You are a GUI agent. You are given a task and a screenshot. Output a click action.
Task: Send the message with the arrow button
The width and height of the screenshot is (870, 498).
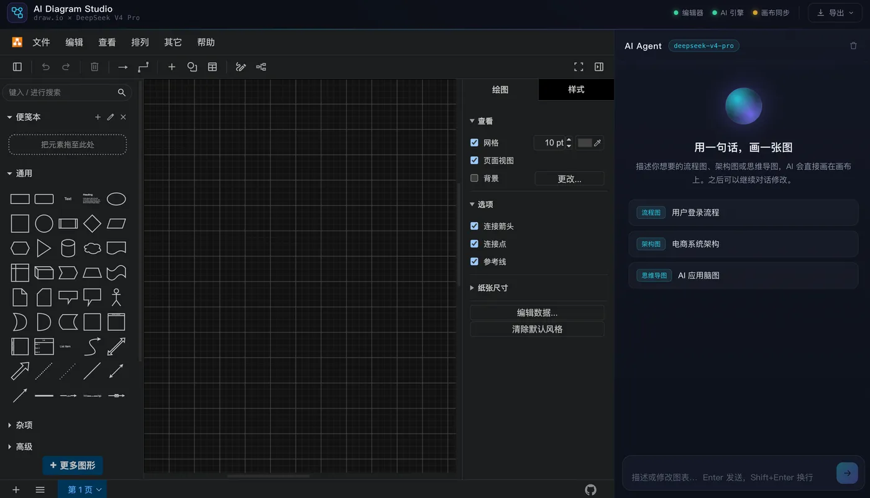point(847,473)
